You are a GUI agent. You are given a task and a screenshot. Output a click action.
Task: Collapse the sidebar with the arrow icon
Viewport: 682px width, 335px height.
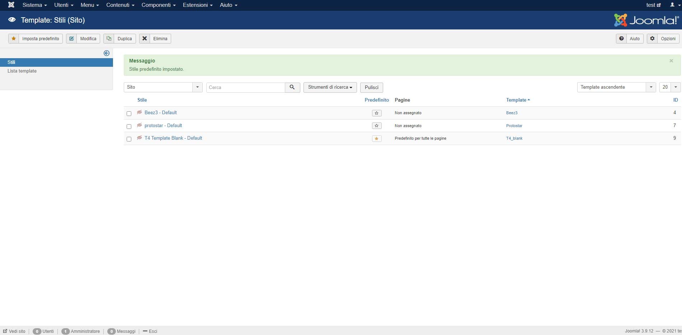(107, 53)
